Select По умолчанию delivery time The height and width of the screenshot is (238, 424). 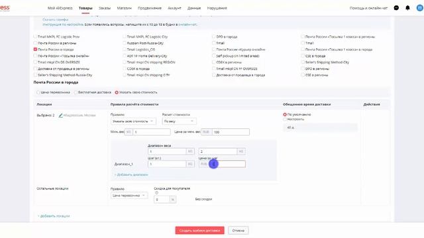point(285,114)
